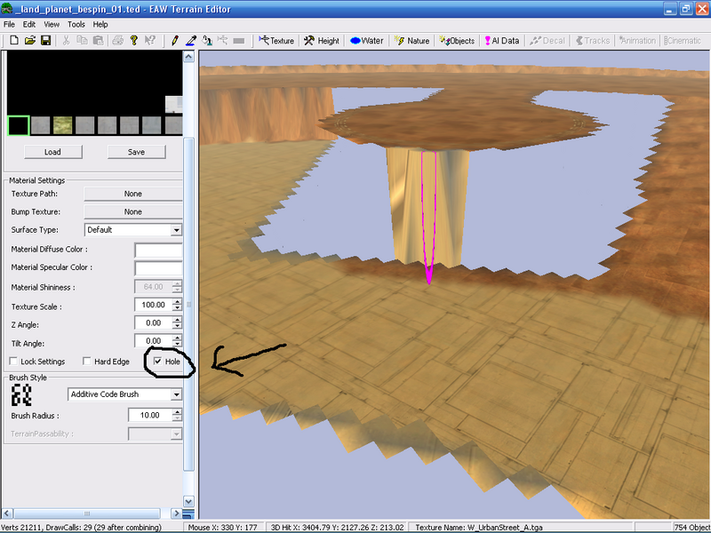
Task: Click the Cinematic toolbar button
Action: pos(683,40)
